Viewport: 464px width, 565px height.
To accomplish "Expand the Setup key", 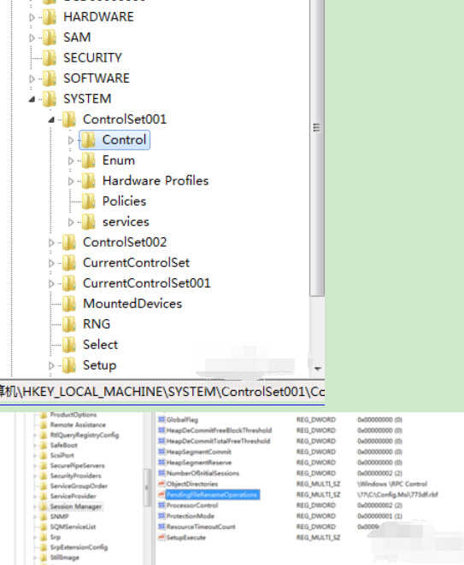I will click(x=51, y=366).
